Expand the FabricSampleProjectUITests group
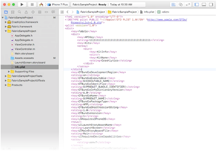Screen dimensions: 218x151 pyautogui.click(x=6, y=81)
